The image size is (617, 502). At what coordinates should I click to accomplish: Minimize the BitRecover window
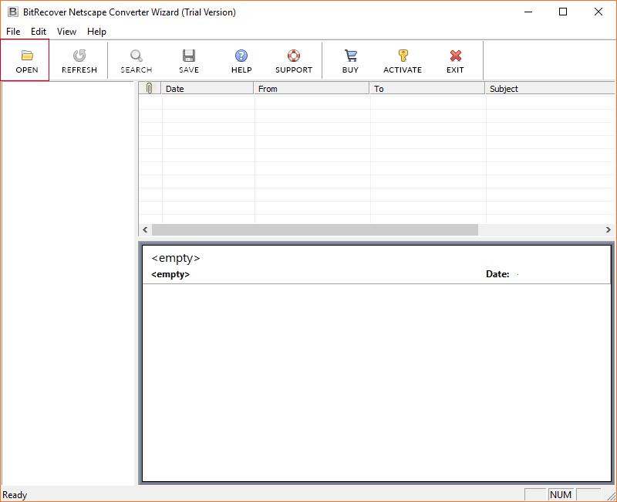(528, 12)
